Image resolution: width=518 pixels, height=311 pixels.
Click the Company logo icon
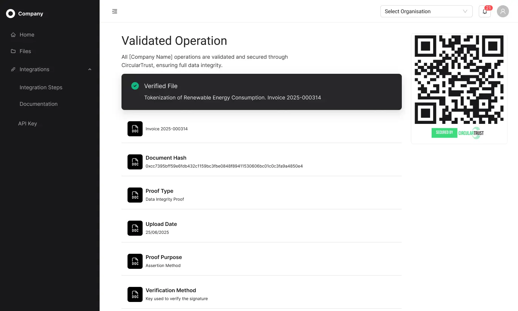tap(11, 14)
